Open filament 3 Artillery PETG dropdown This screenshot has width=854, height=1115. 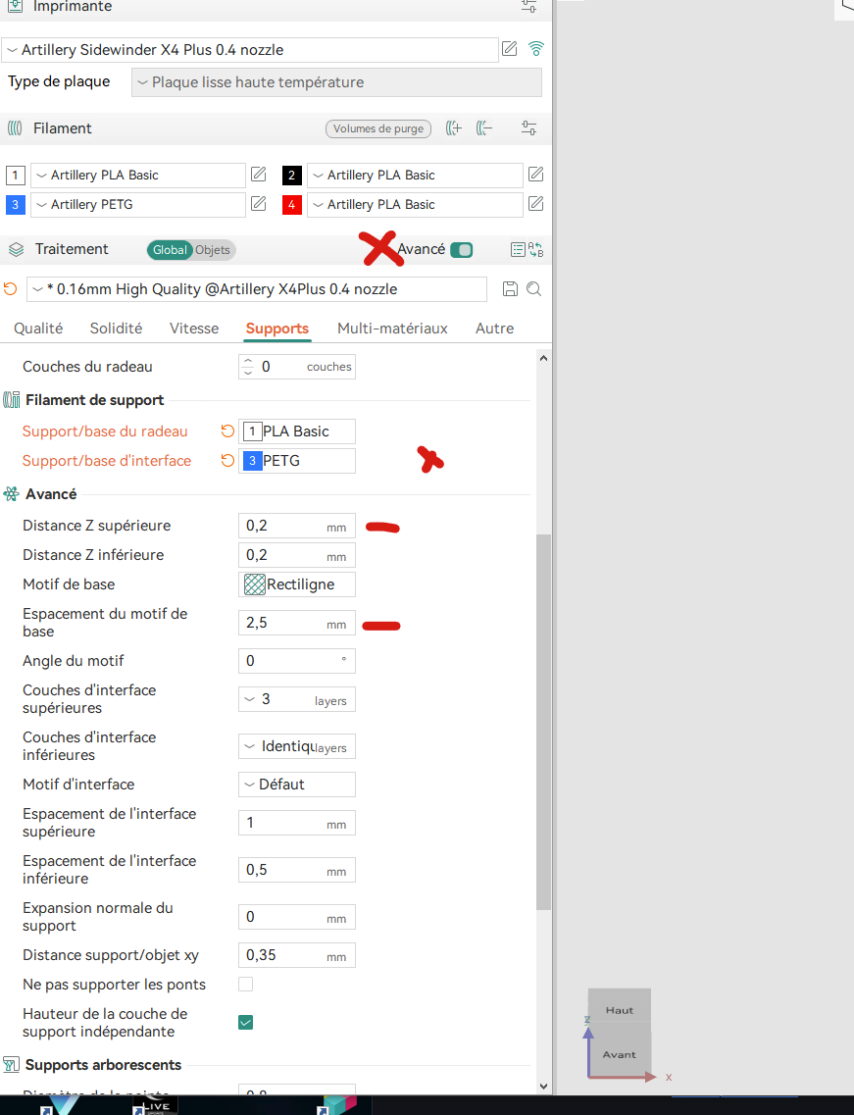pos(138,205)
